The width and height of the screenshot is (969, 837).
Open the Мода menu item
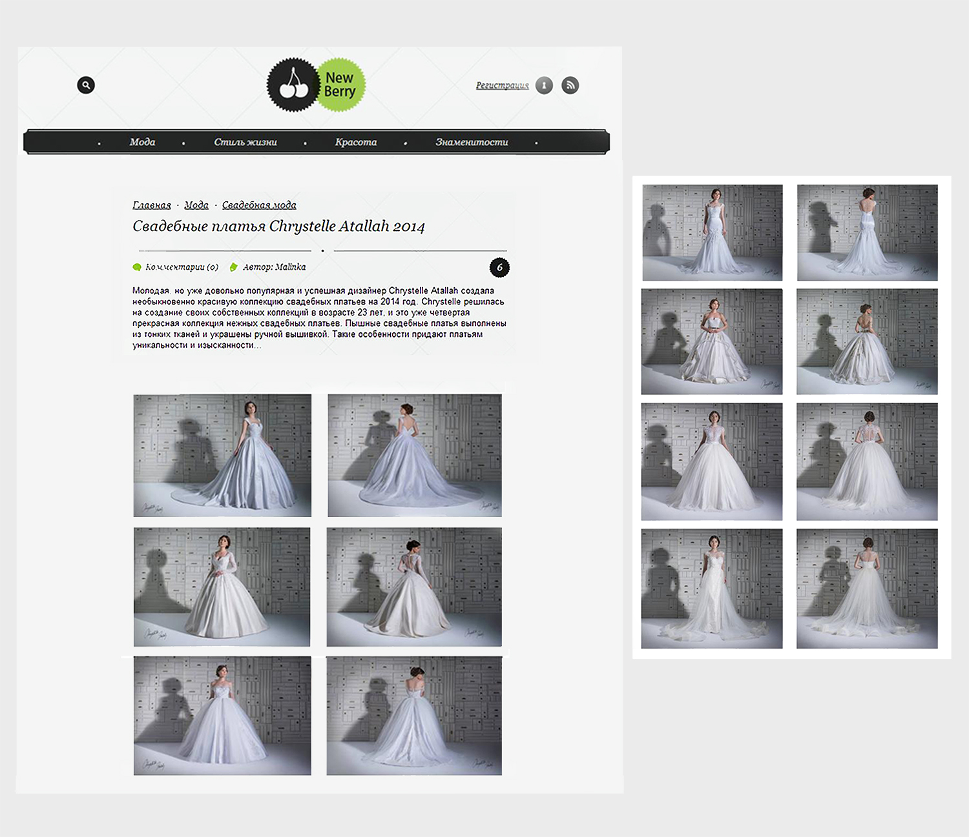click(142, 142)
